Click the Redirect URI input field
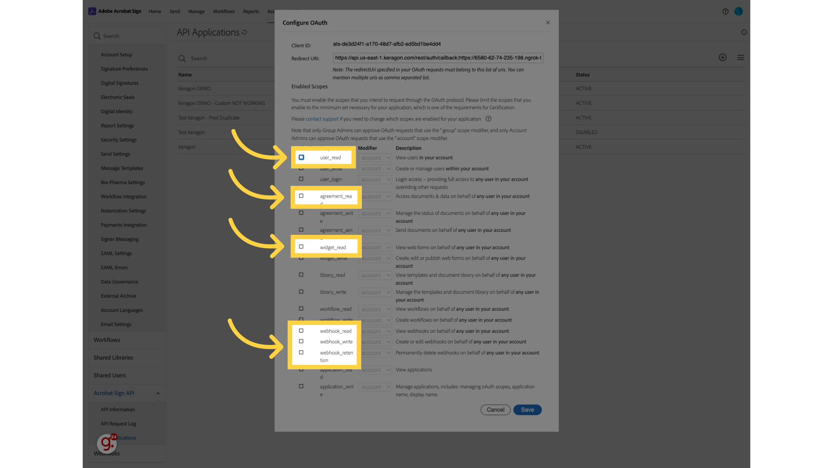The height and width of the screenshot is (468, 833). [x=438, y=58]
